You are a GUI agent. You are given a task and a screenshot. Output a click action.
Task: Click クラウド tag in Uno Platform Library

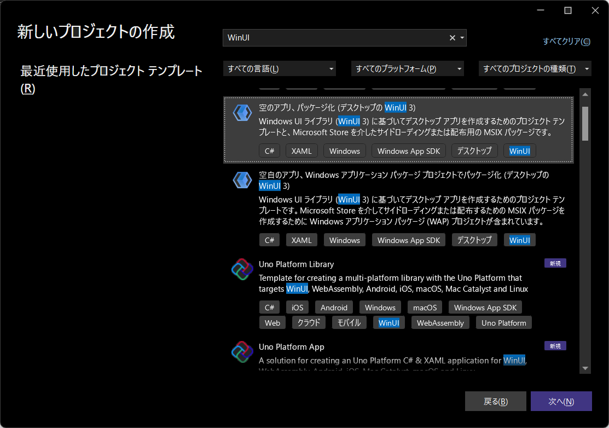pos(309,323)
